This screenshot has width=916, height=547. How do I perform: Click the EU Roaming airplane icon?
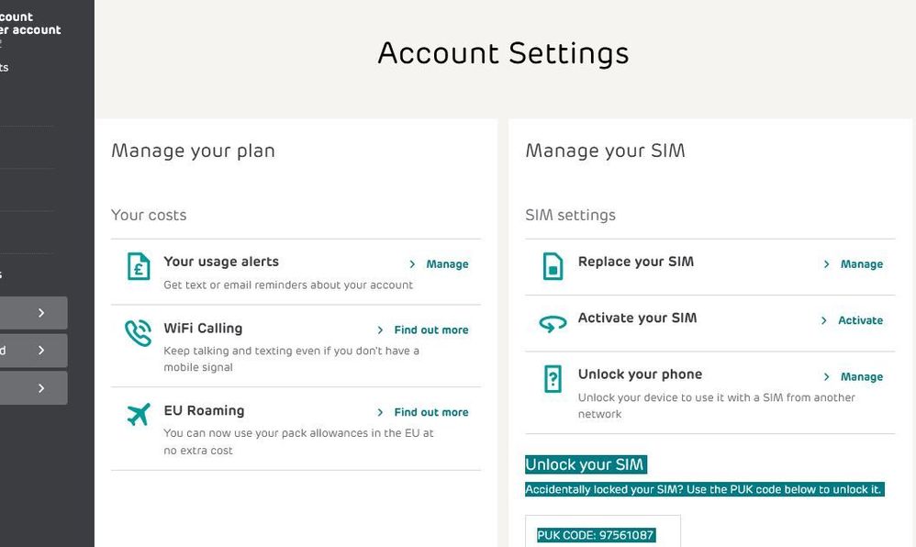pos(139,414)
